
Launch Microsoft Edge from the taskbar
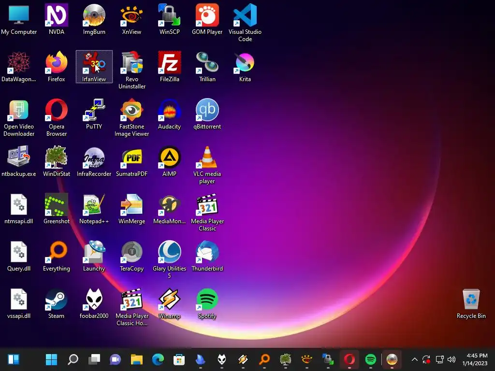coord(158,359)
